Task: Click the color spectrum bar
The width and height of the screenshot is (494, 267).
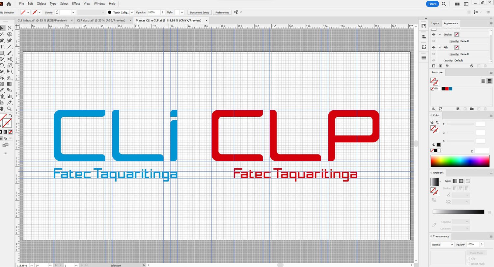Action: pyautogui.click(x=460, y=161)
